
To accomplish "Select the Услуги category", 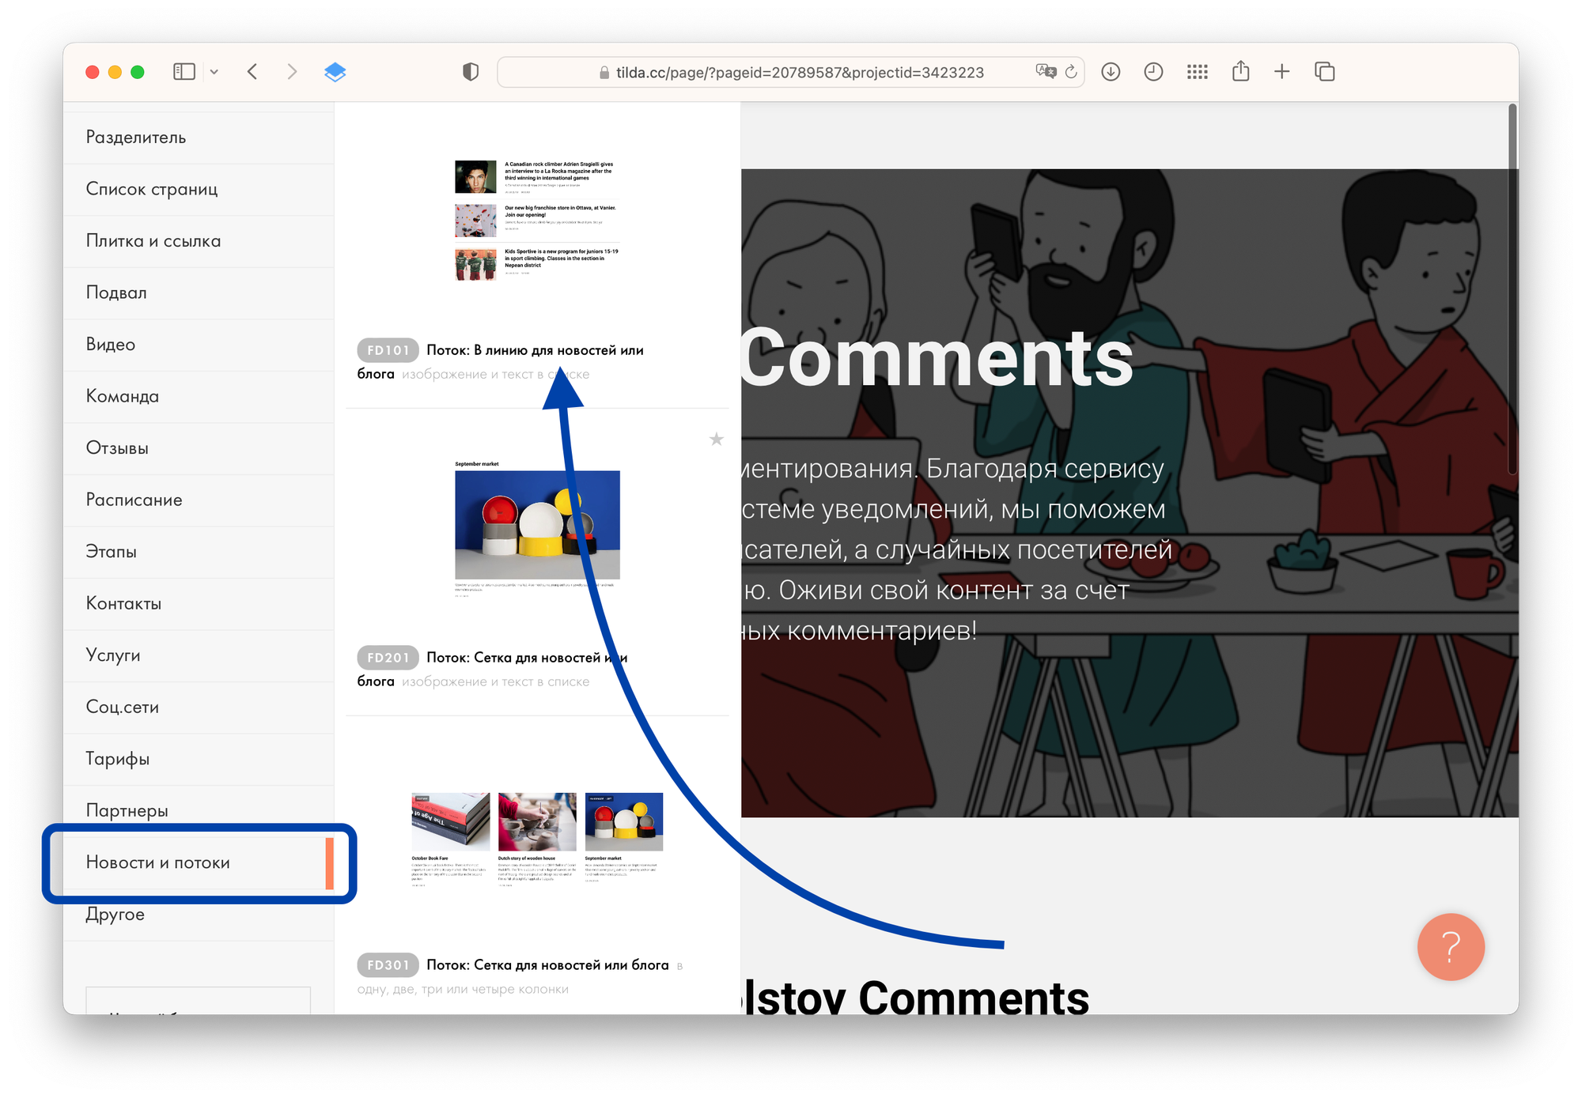I will click(199, 655).
